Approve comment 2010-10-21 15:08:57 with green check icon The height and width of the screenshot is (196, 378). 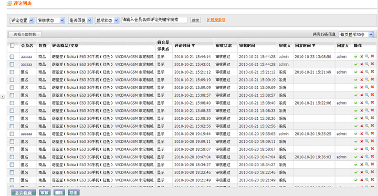coord(356,95)
